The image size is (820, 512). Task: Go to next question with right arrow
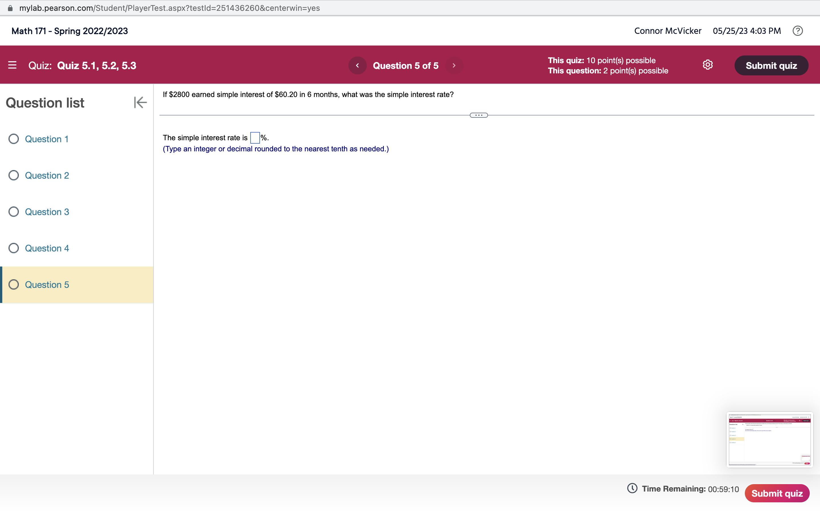coord(454,65)
